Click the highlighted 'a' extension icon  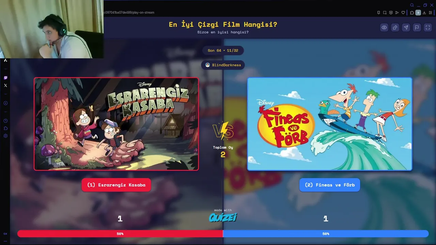coord(418,13)
